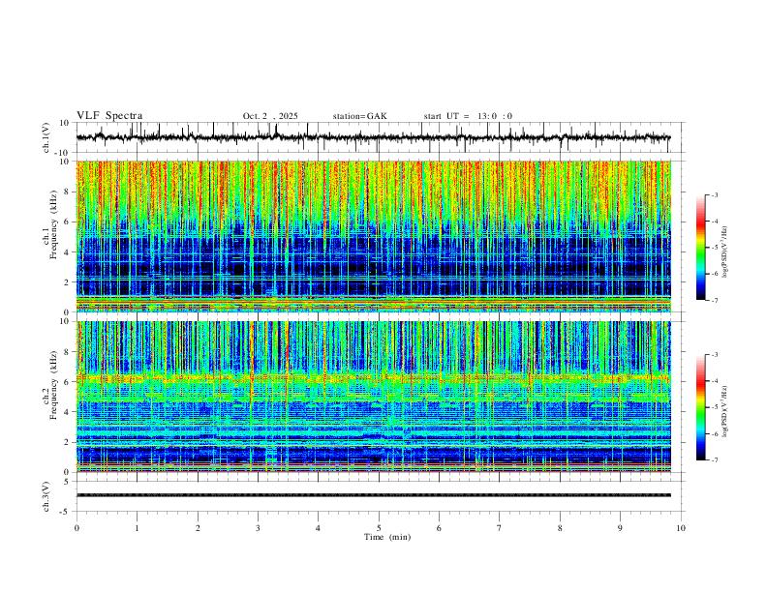Click time axis tick label "10"
This screenshot has height=592, width=767.
pos(681,528)
